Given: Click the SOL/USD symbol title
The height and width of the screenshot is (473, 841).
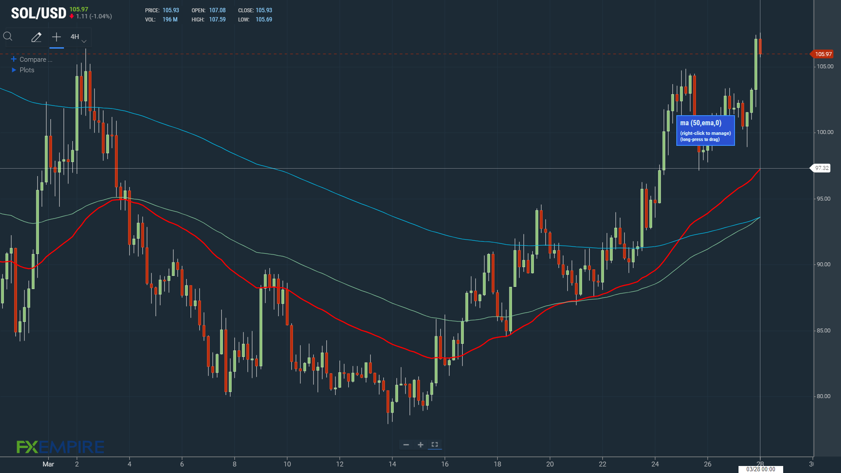Looking at the screenshot, I should pyautogui.click(x=39, y=14).
